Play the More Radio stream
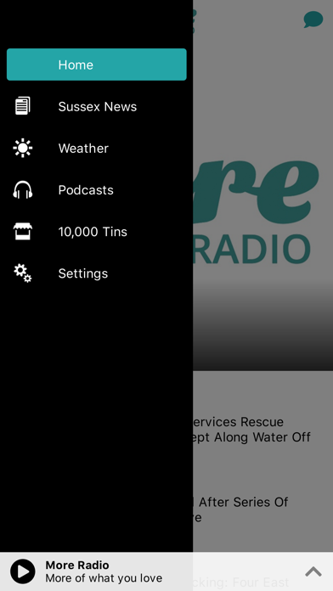Image resolution: width=333 pixels, height=591 pixels. [x=23, y=571]
